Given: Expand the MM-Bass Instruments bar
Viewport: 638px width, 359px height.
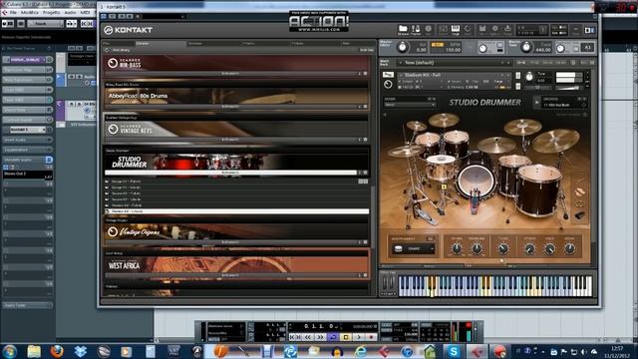Looking at the screenshot, I should 230,74.
